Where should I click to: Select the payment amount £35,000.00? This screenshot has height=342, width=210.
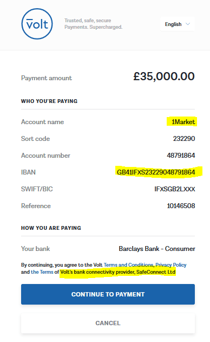pos(164,76)
